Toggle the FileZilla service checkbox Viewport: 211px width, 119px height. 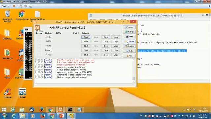pyautogui.click(x=39, y=46)
